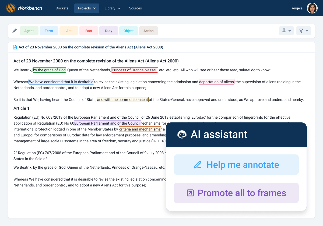This screenshot has height=226, width=323.
Task: Click the highlighted 'deportation of aliens' annotation
Action: [x=216, y=82]
